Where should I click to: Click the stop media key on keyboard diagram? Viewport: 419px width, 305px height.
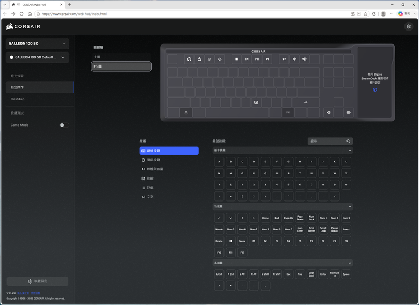tap(236, 59)
